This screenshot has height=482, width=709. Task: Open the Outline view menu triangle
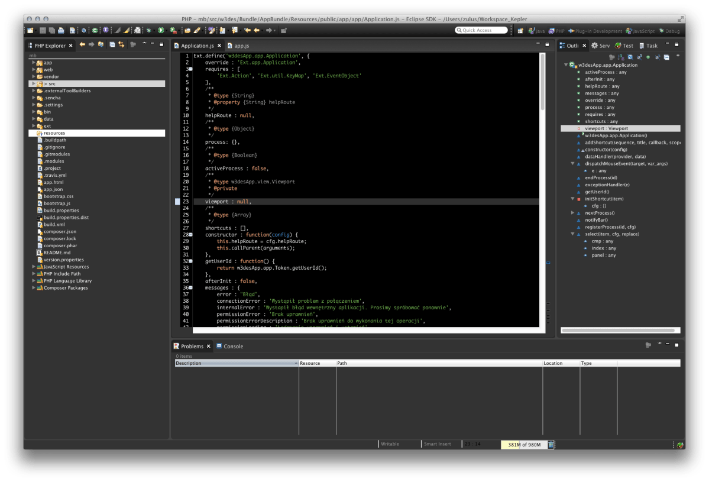point(677,56)
